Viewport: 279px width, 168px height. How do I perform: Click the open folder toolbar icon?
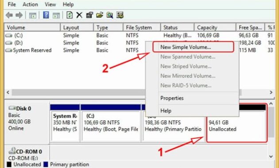click(x=100, y=15)
